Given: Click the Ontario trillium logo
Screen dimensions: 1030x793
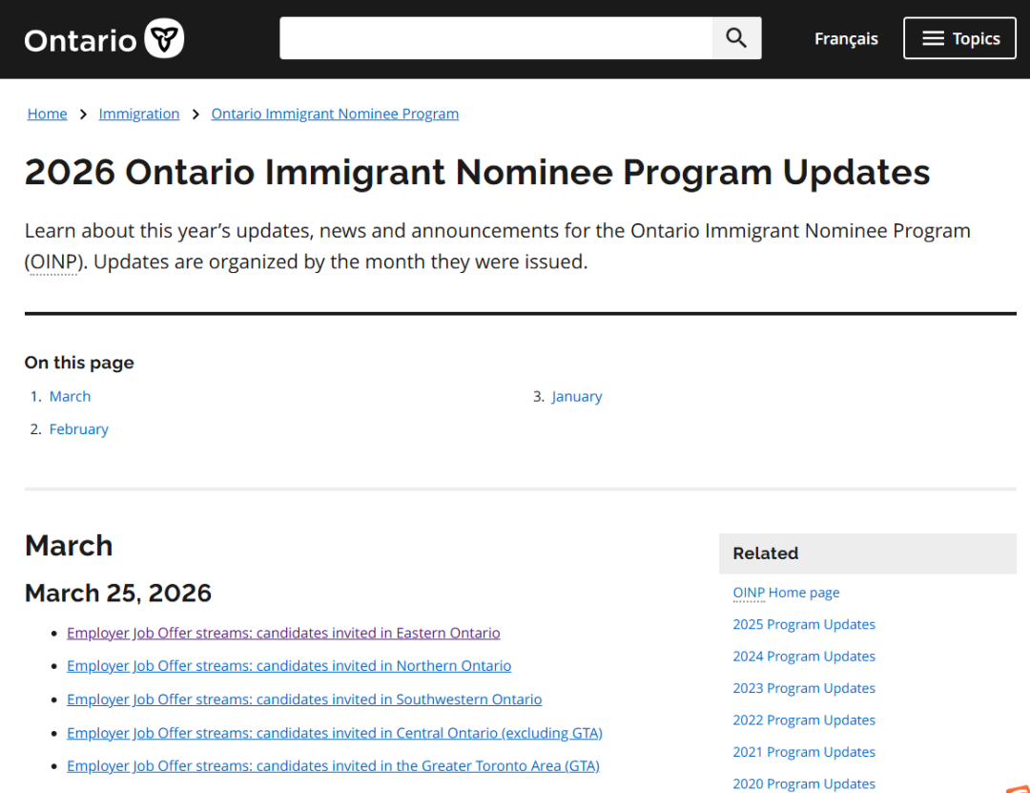Looking at the screenshot, I should [163, 39].
